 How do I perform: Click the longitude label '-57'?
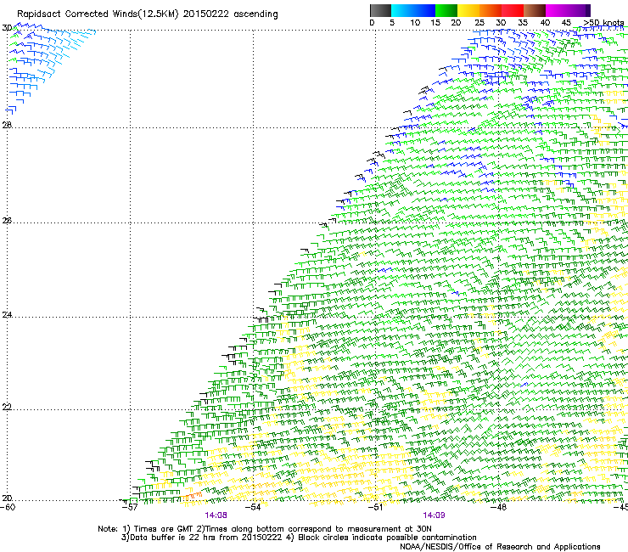129,507
